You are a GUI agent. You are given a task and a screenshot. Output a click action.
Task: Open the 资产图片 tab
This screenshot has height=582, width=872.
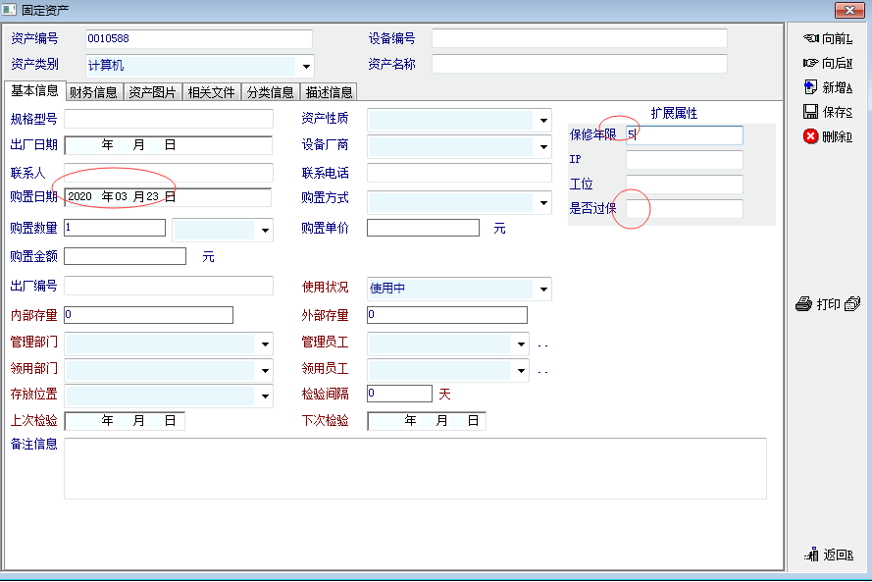click(152, 92)
